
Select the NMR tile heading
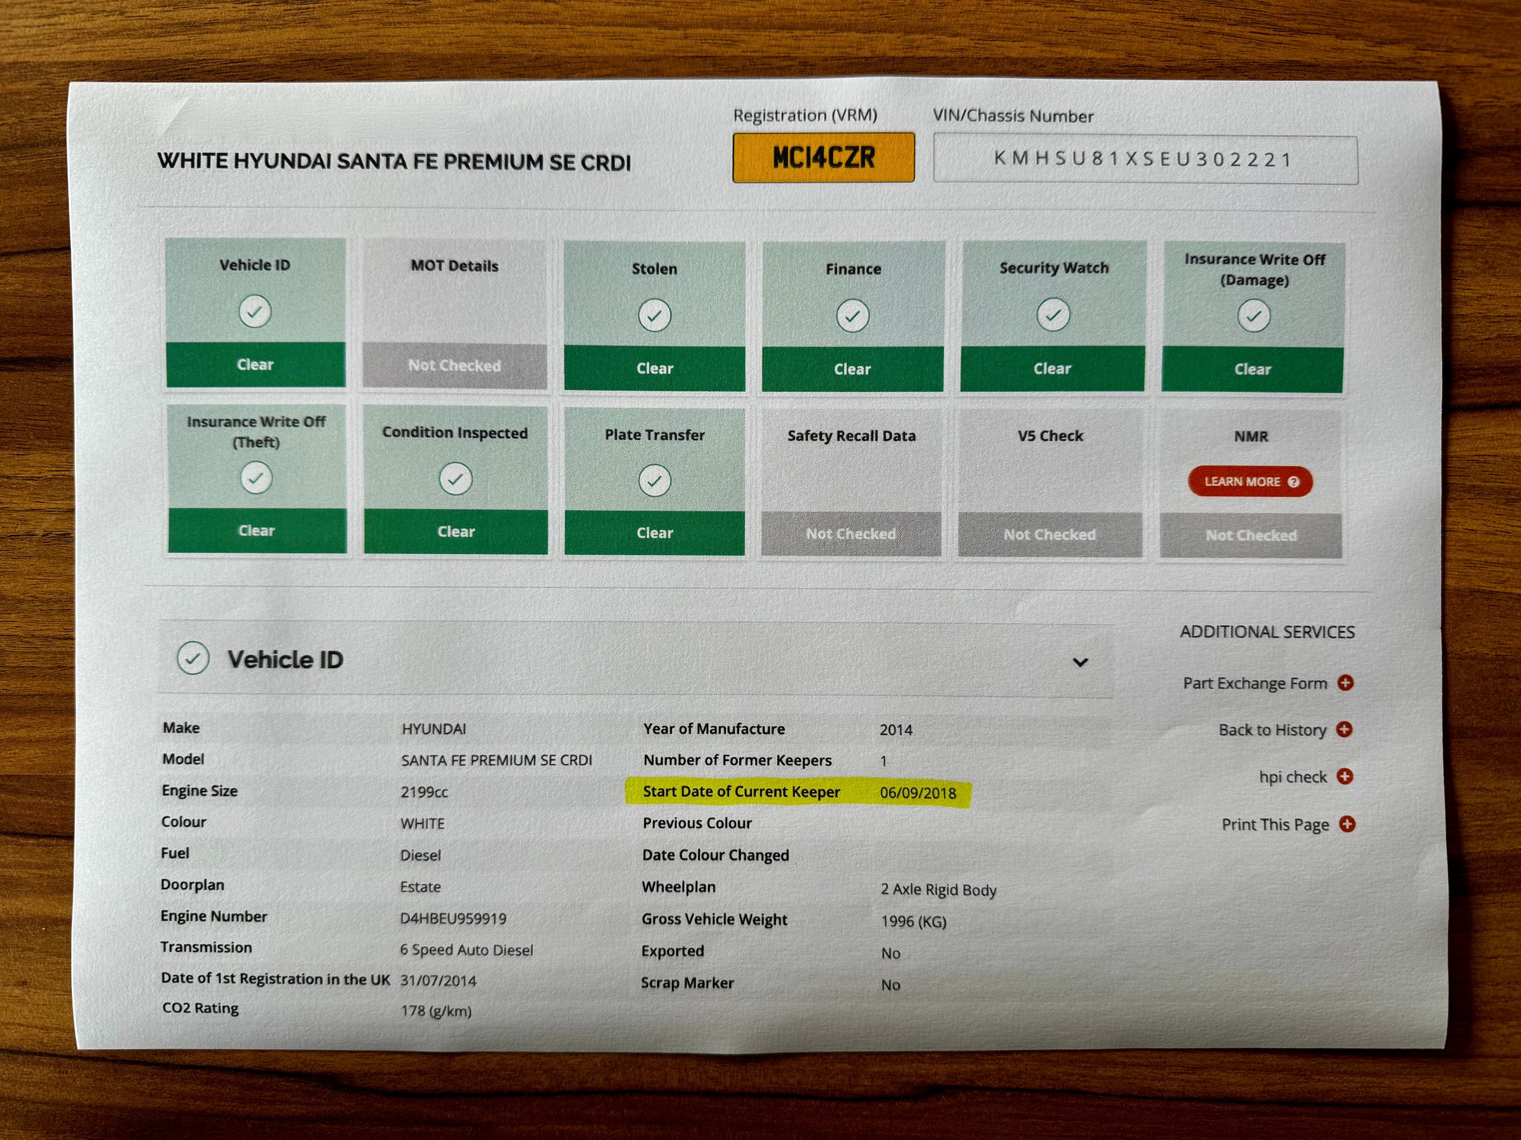[x=1251, y=436]
